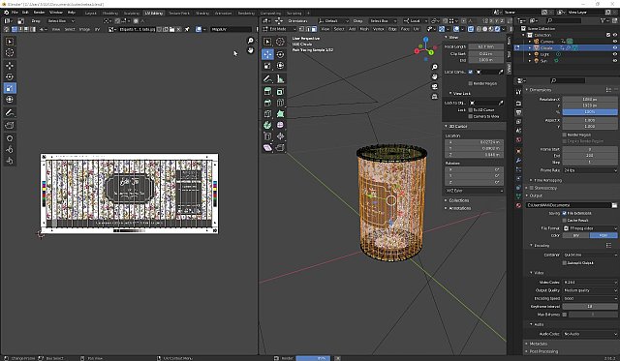
Task: Open the Audio Codec dropdown
Action: point(590,334)
